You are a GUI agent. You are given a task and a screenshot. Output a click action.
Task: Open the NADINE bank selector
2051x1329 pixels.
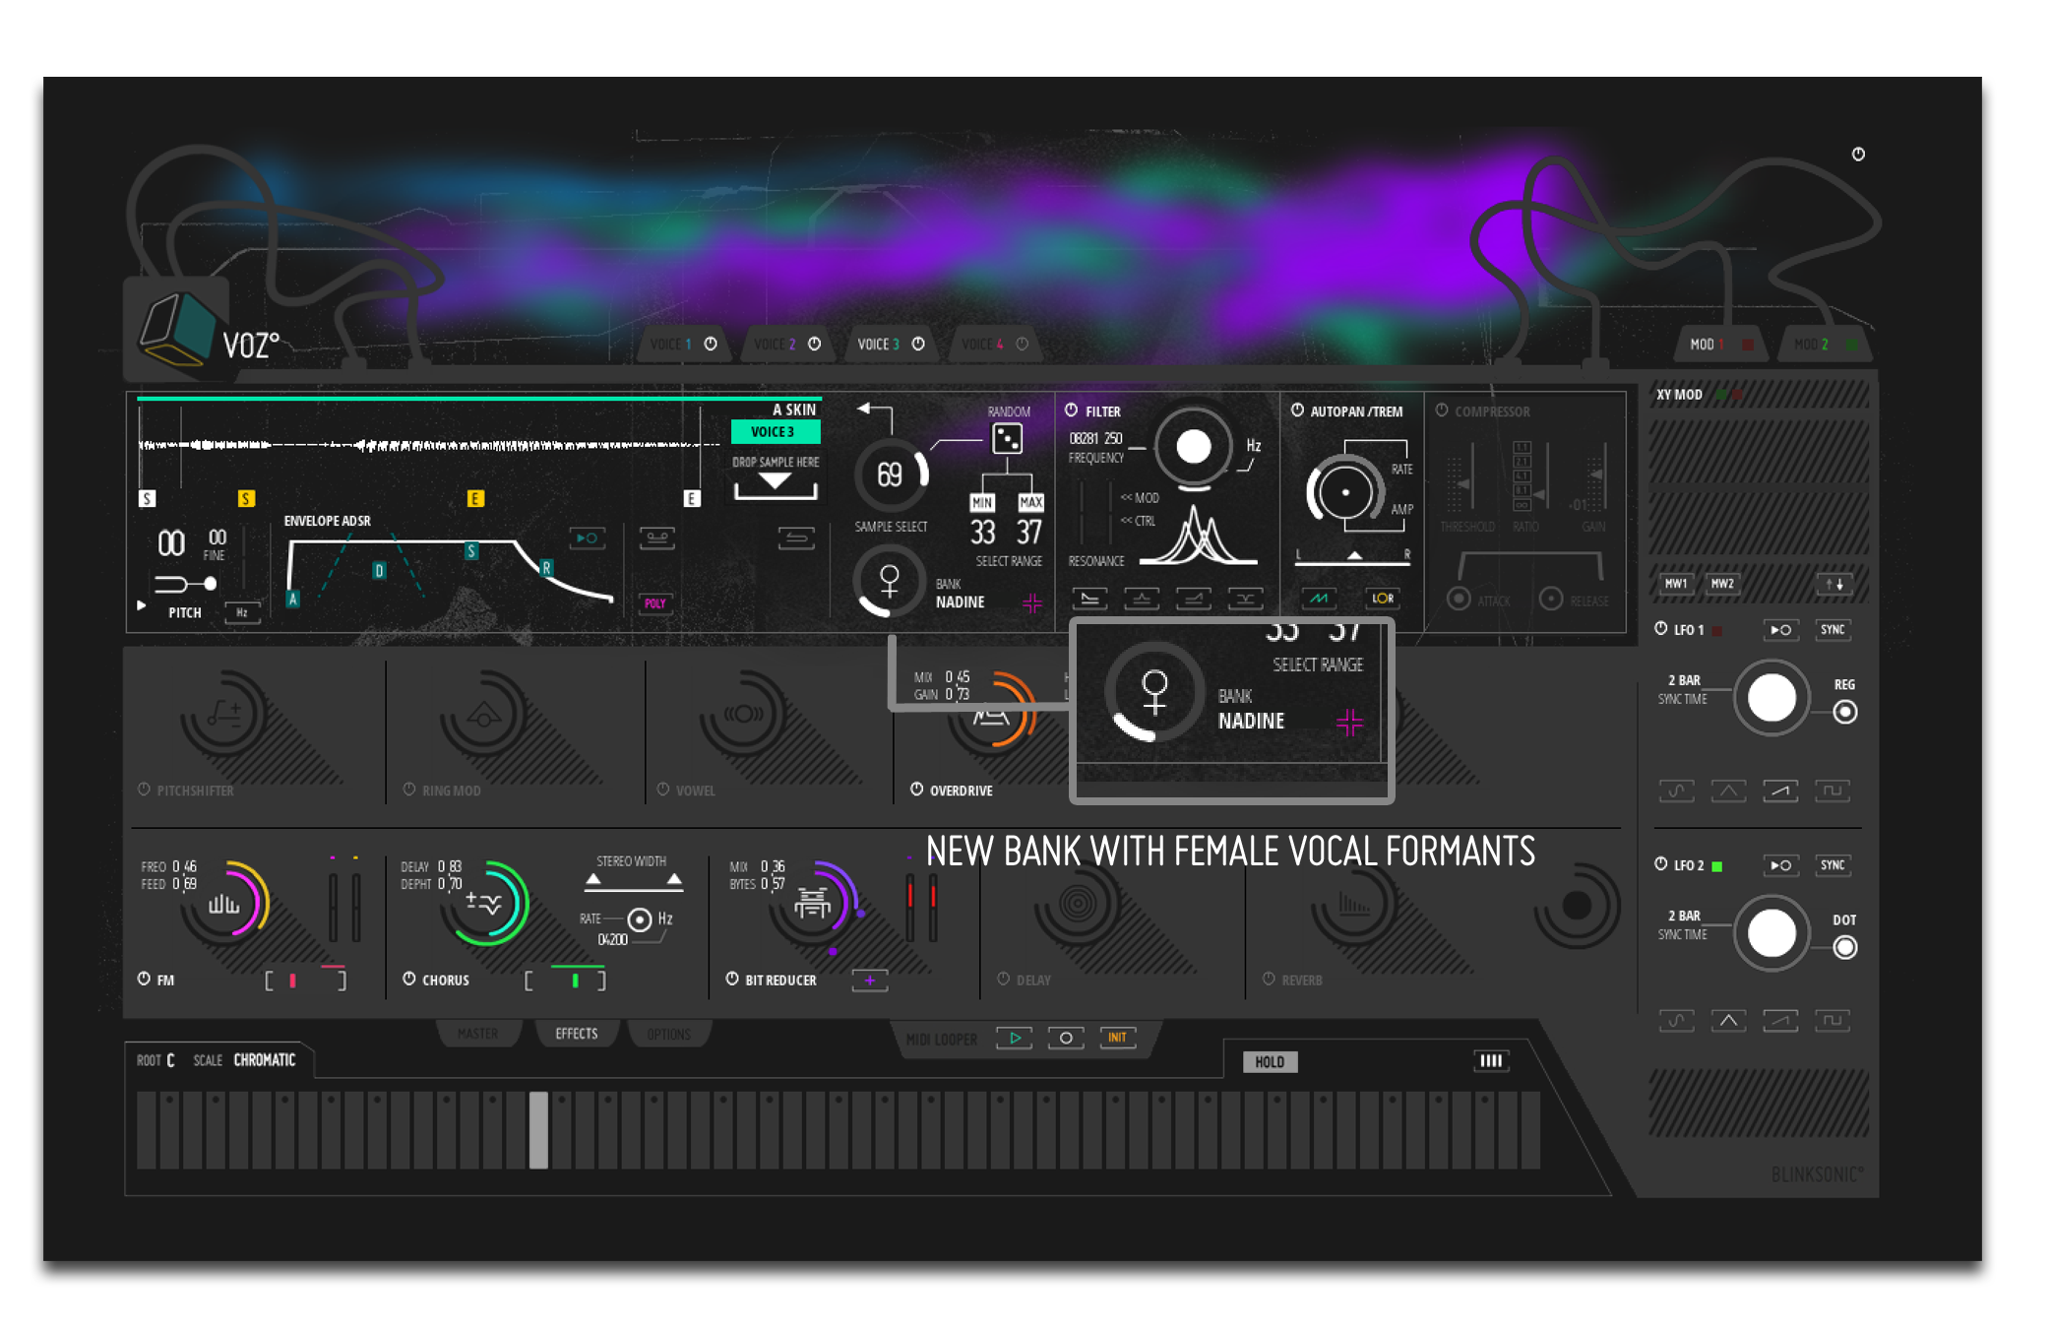tap(960, 602)
